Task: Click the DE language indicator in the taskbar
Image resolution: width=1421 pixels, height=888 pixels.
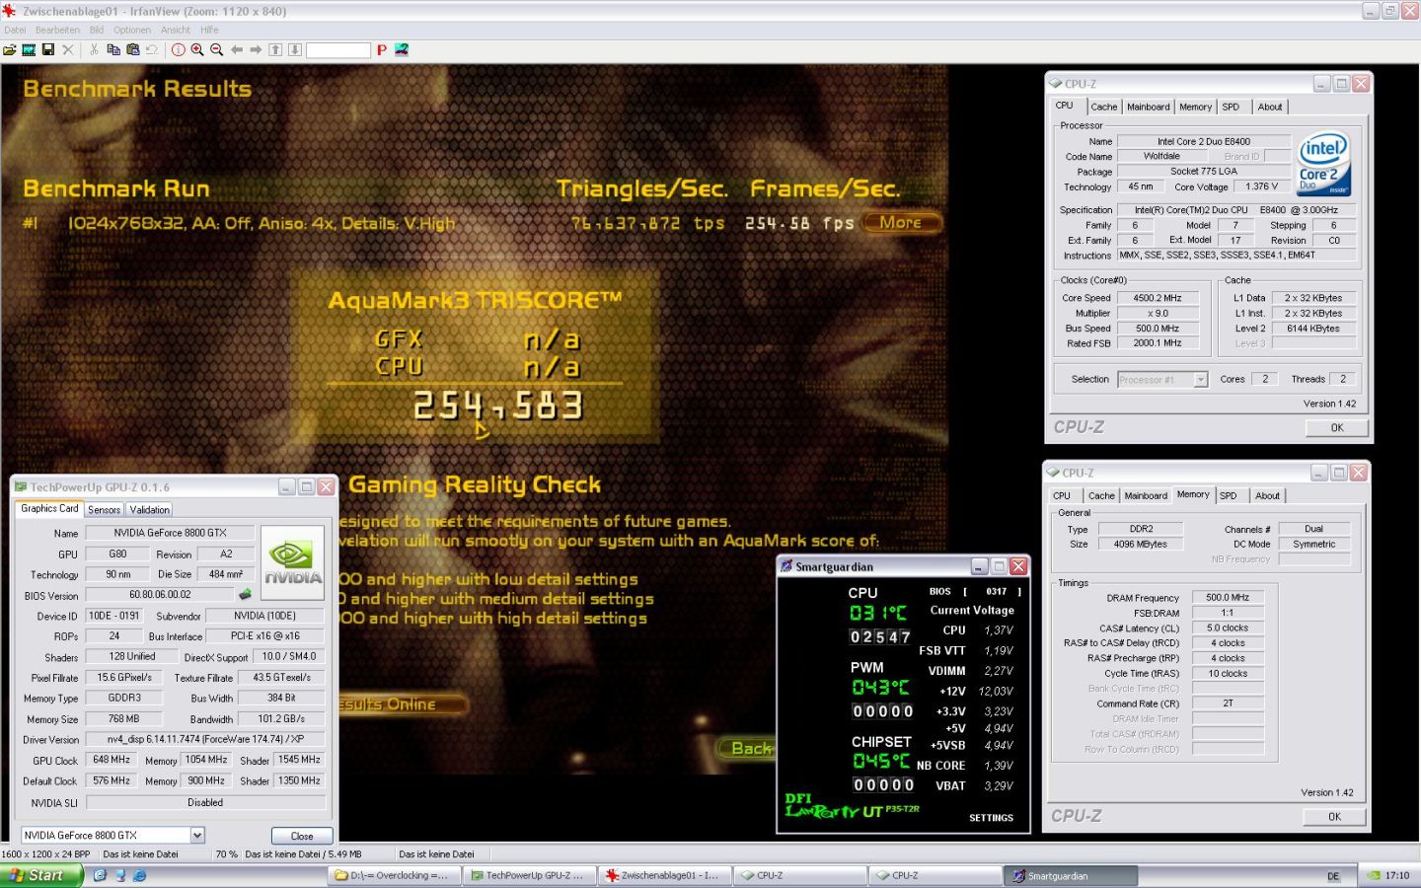Action: (x=1333, y=876)
